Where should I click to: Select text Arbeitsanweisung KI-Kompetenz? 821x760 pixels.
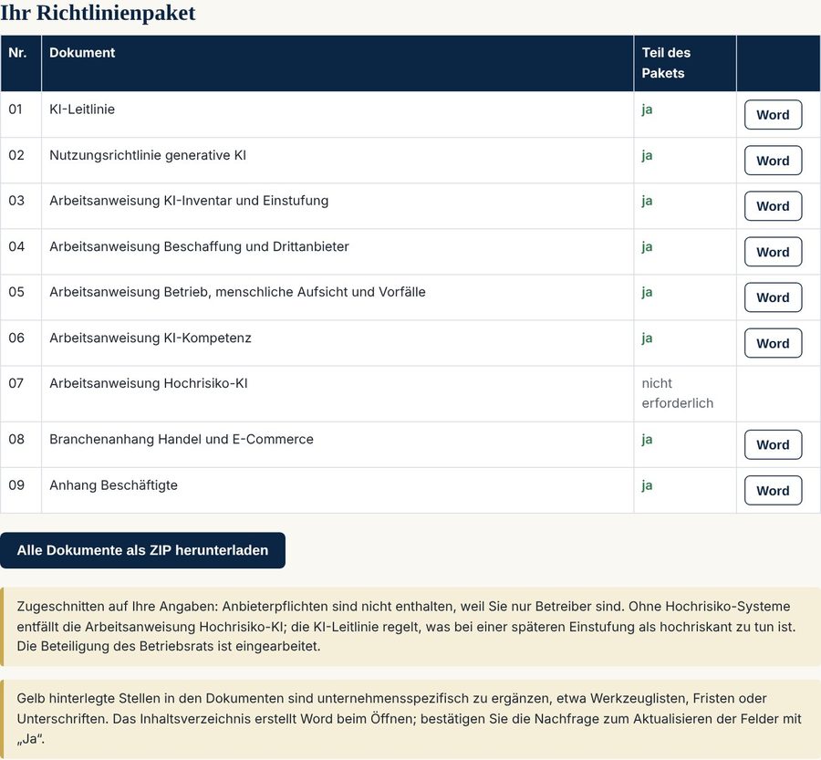point(151,338)
